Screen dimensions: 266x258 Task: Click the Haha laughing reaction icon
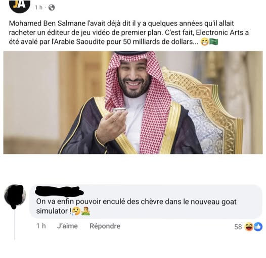[249, 227]
